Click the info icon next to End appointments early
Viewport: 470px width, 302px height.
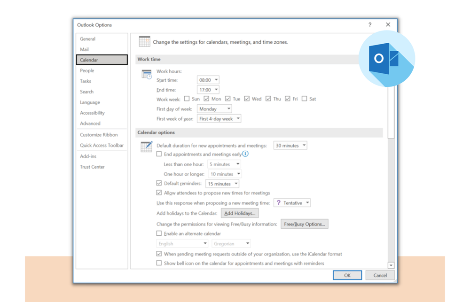pos(245,154)
